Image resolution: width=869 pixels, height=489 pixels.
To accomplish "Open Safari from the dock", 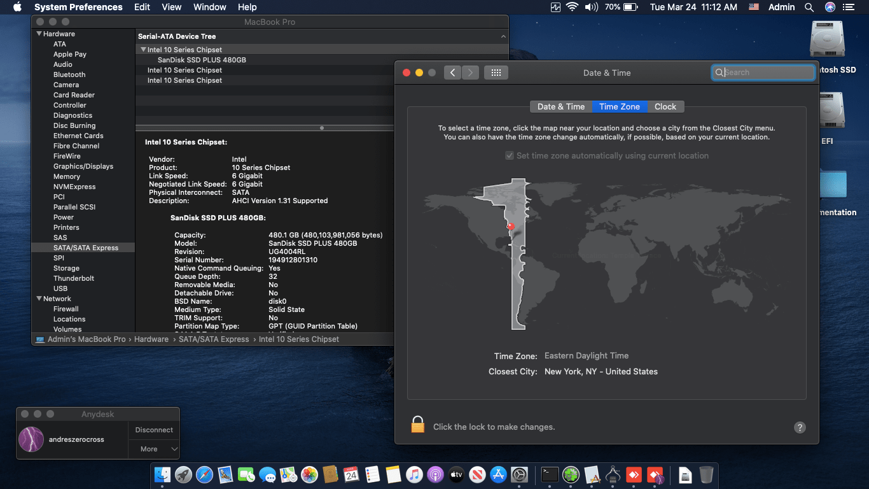I will [204, 474].
